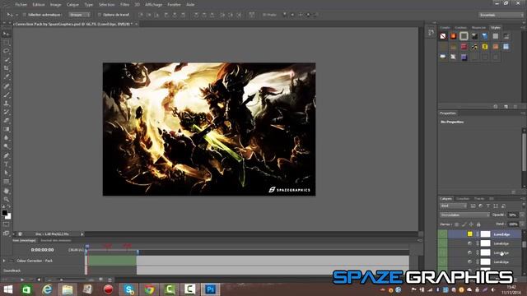Select the Horizontal Type tool

point(7,164)
